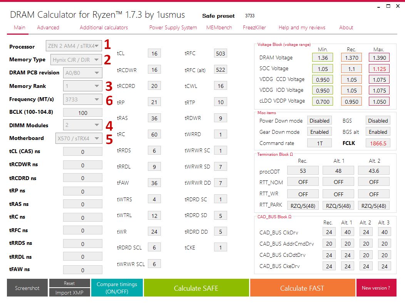
Task: Click the BGS alt Enabled value
Action: point(378,132)
